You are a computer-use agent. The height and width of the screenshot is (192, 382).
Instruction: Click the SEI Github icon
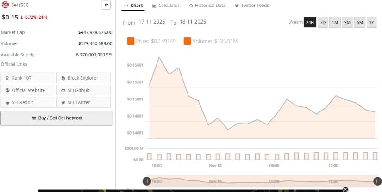[63, 90]
